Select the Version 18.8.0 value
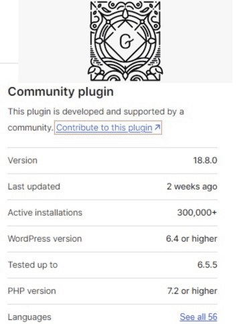The image size is (251, 324). 205,161
